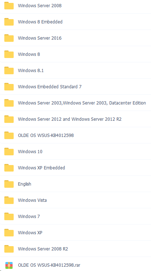Select the Windows 10 name text

[30, 152]
